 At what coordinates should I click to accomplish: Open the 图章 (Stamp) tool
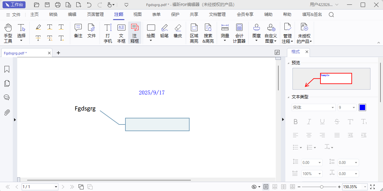[256, 32]
